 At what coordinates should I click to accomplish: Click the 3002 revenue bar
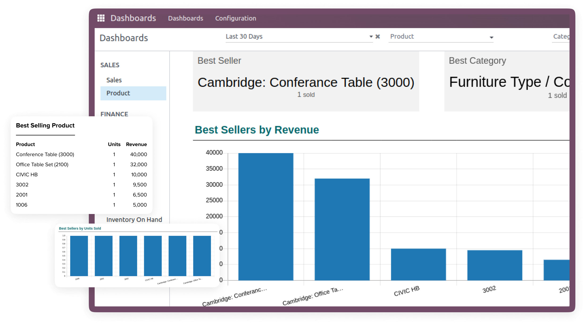pyautogui.click(x=495, y=265)
